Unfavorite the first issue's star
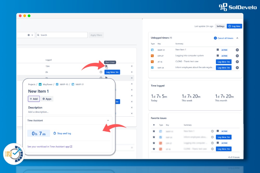The width and height of the screenshot is (260, 173). (153, 131)
